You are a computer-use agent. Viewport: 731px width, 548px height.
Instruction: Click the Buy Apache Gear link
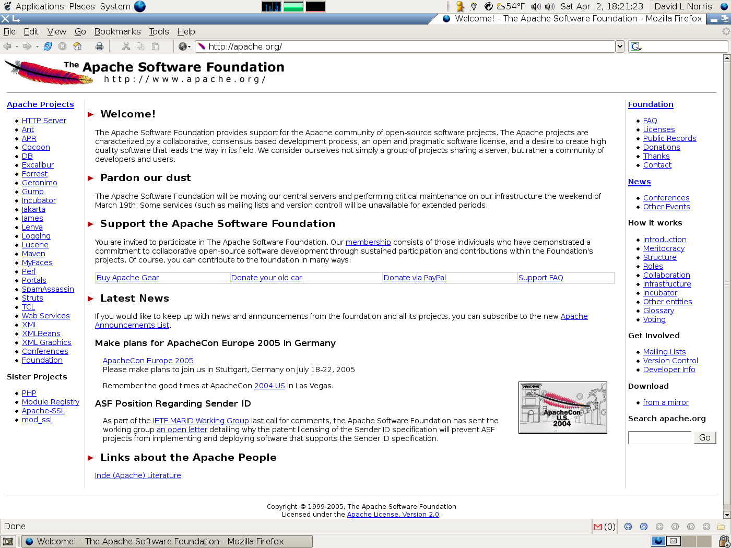coord(127,278)
